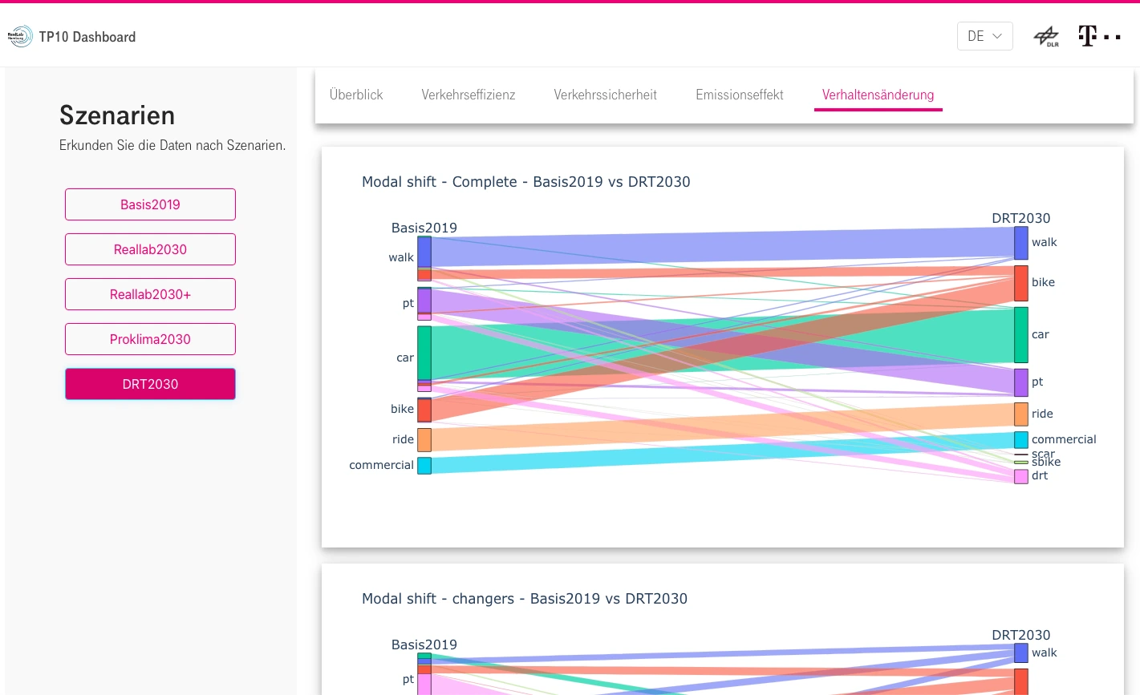Switch to the Überblick tab
The image size is (1140, 695).
tap(356, 95)
